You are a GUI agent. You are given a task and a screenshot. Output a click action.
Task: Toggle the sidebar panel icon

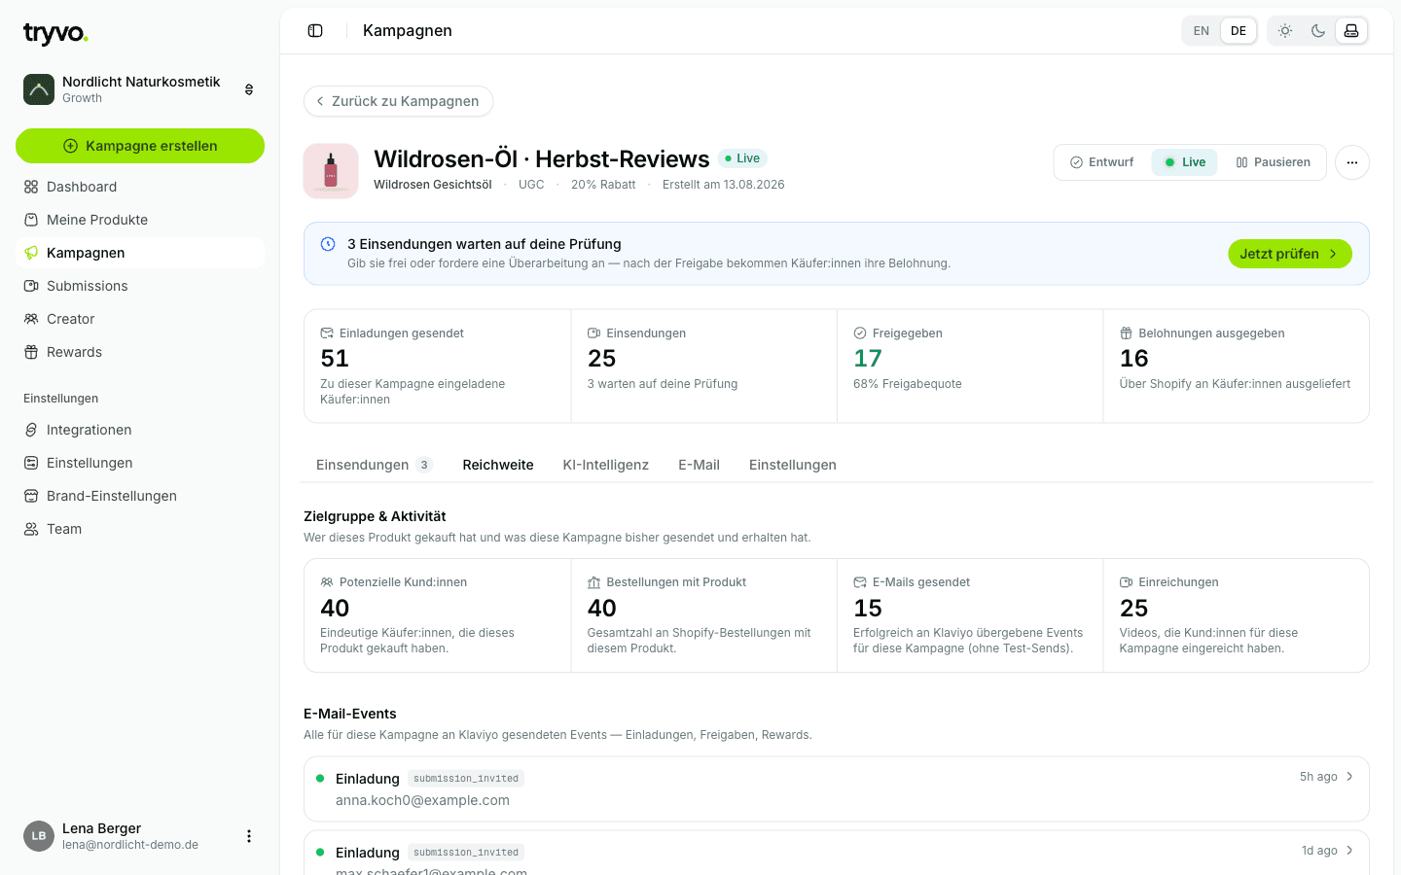[x=315, y=31]
